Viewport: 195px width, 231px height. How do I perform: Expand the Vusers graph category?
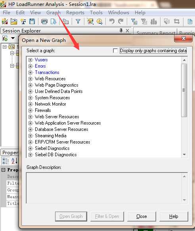[x=30, y=60]
